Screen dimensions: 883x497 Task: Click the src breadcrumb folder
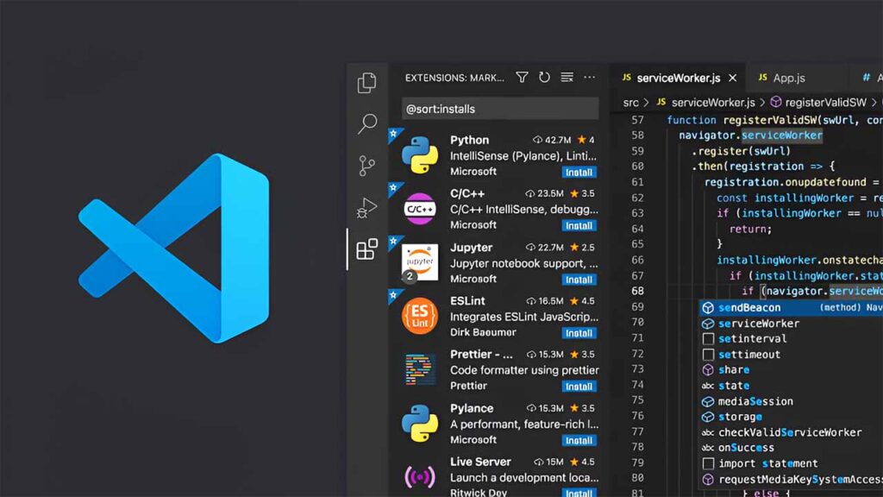pos(631,102)
